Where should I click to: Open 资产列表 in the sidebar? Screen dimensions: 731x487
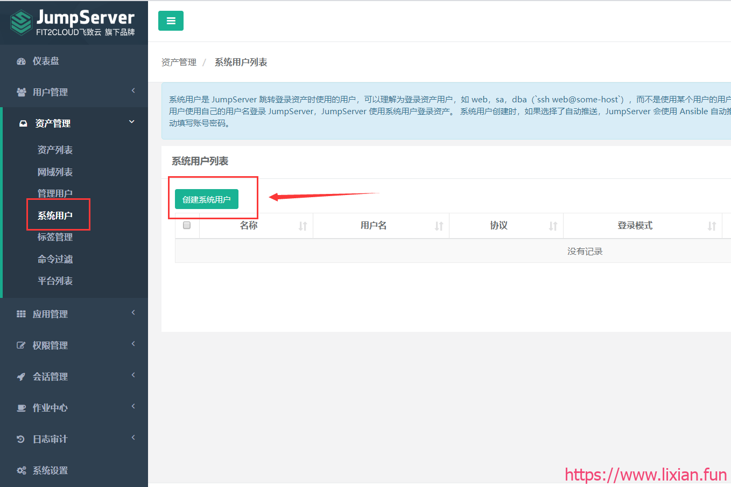click(x=55, y=150)
